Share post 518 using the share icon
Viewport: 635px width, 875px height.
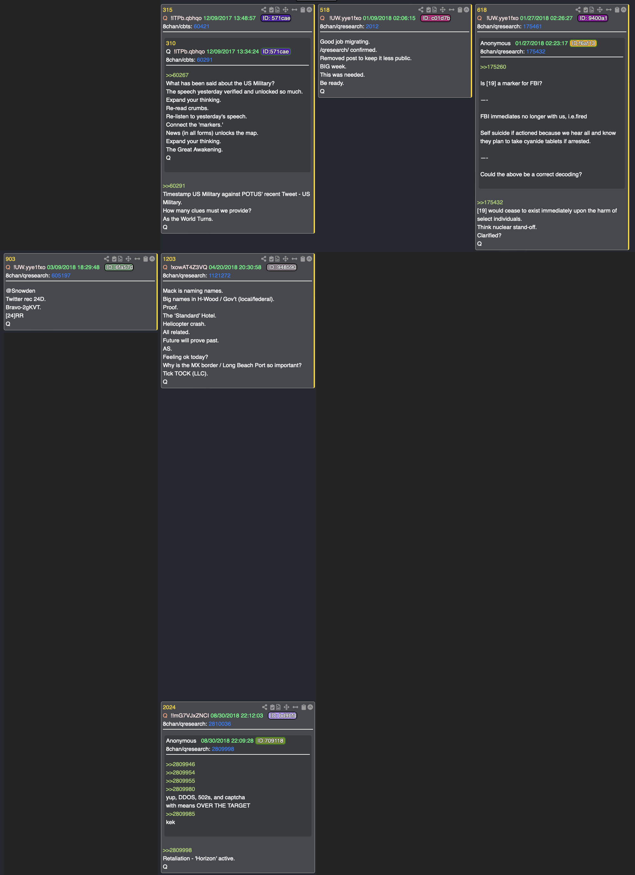click(x=421, y=10)
